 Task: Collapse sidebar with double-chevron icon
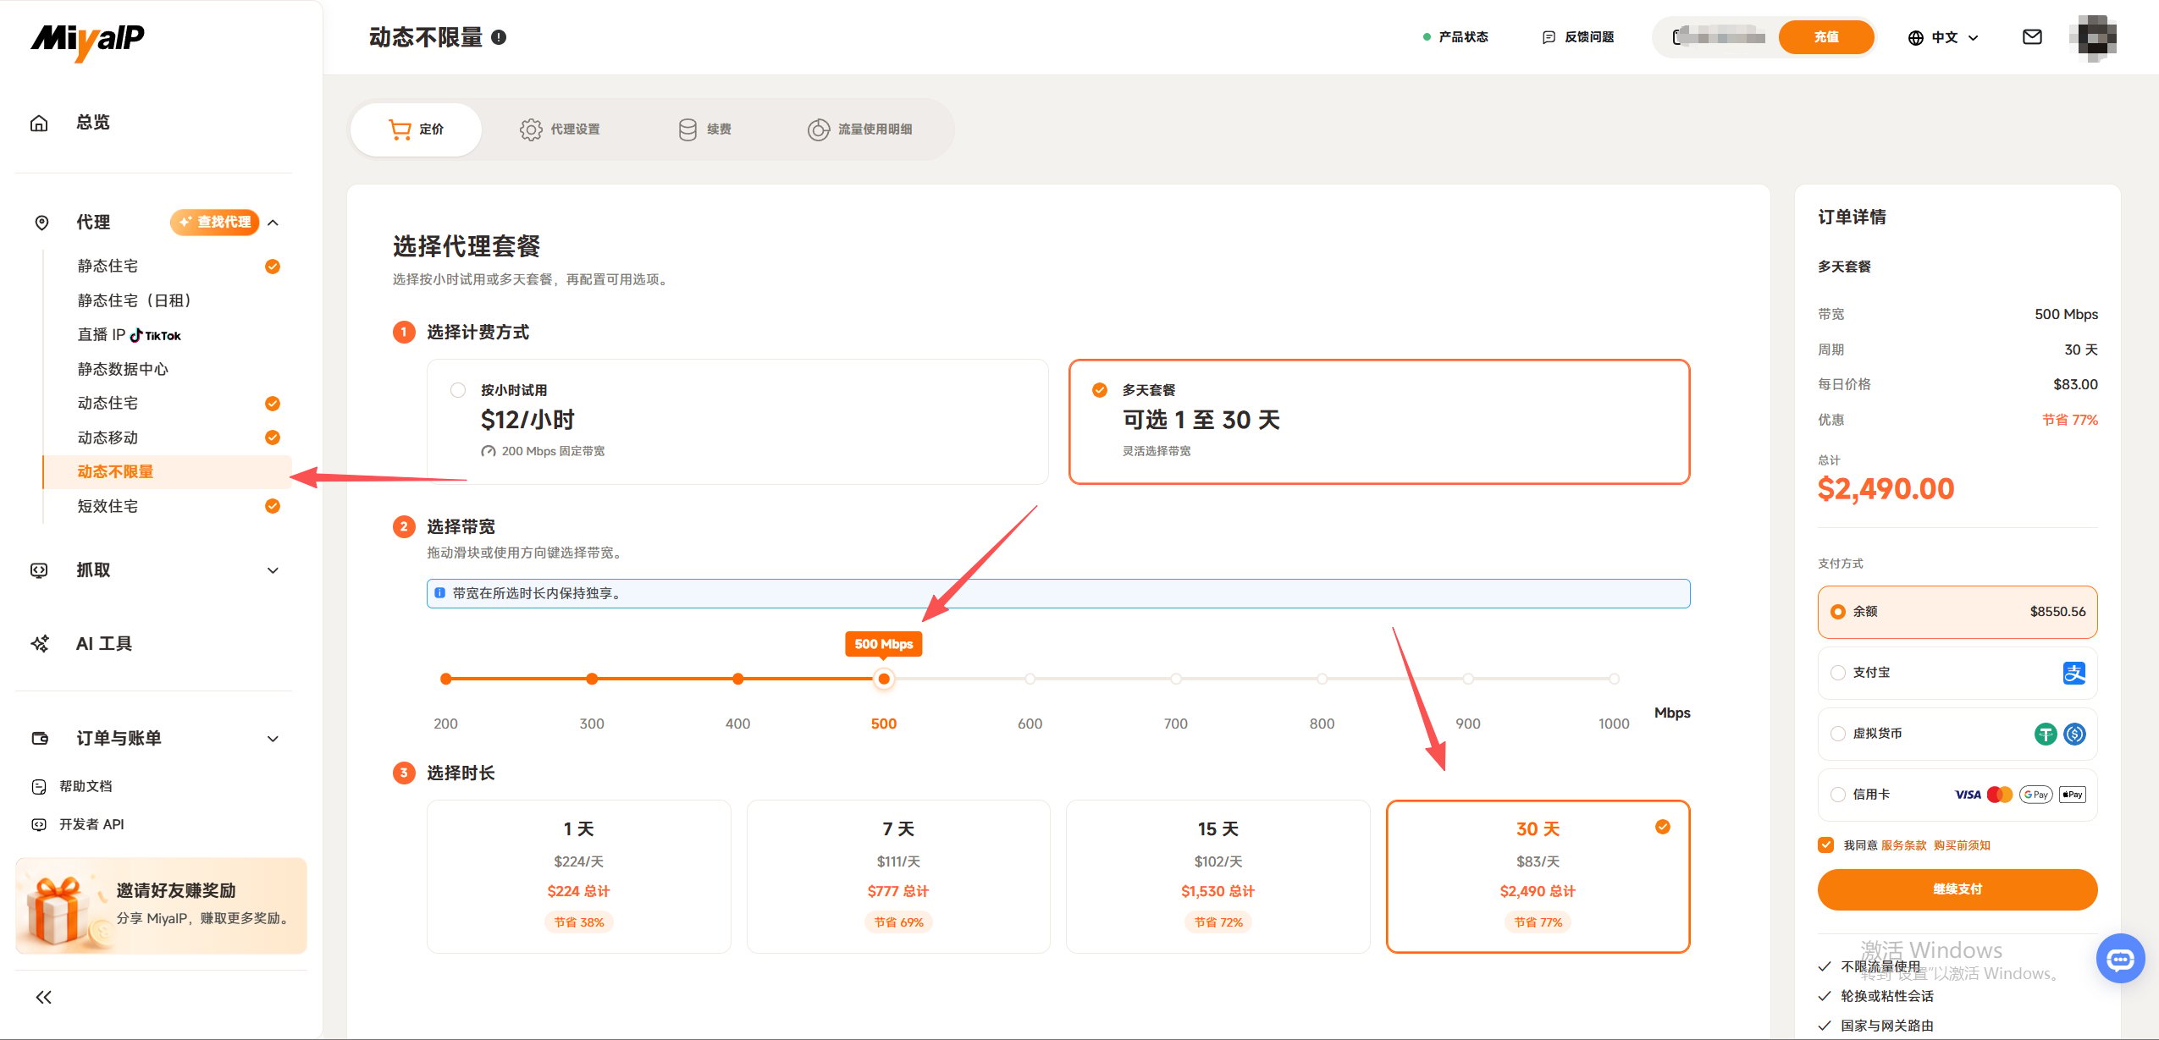[44, 997]
